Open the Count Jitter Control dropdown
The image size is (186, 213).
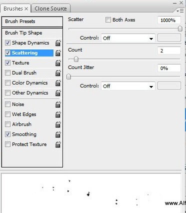tap(128, 86)
